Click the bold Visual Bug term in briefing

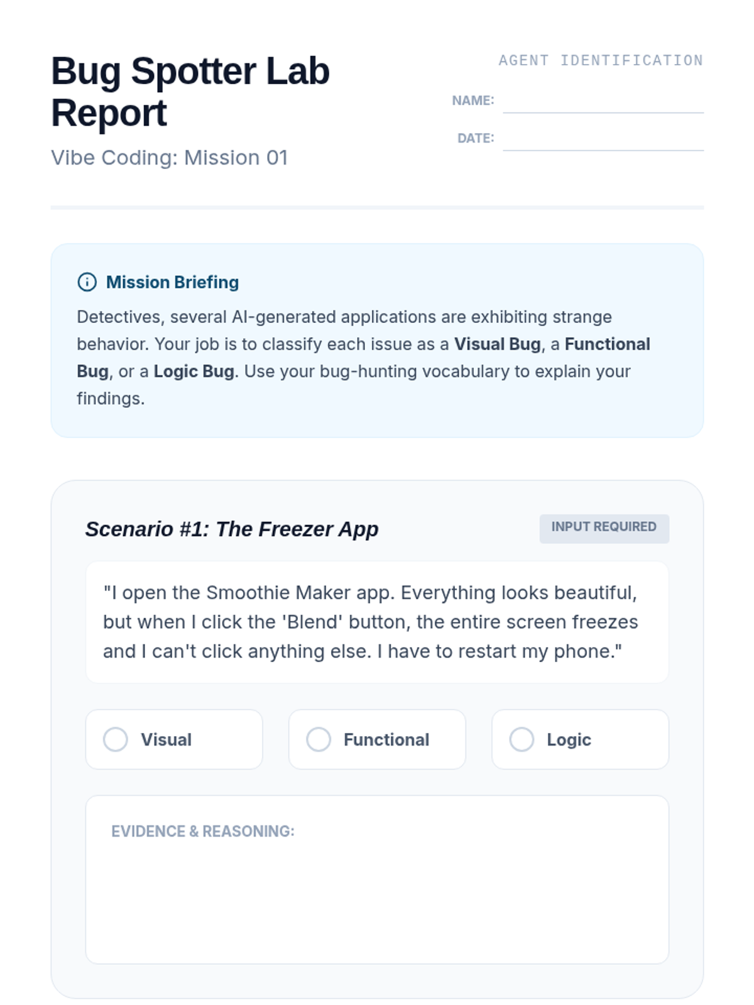click(497, 344)
